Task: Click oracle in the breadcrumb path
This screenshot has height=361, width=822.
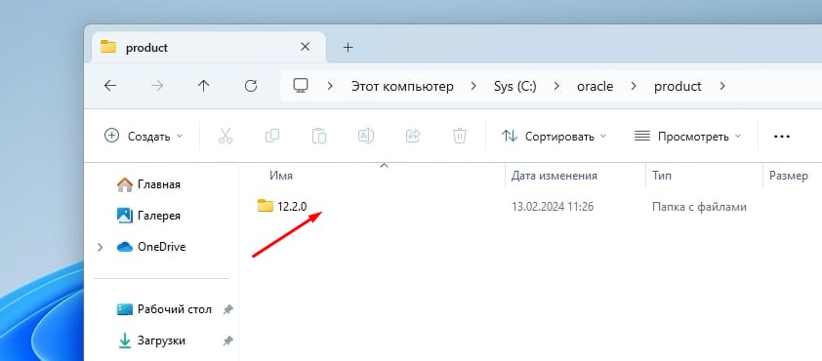Action: pos(595,86)
